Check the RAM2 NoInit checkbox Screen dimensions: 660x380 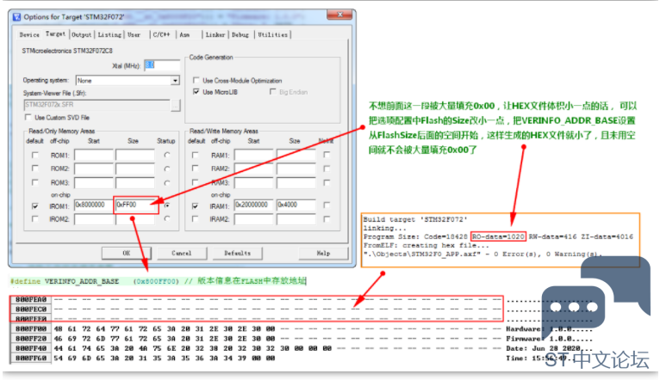[327, 169]
